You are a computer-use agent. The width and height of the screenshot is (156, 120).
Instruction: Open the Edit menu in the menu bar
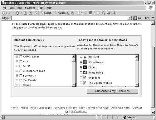pos(12,8)
